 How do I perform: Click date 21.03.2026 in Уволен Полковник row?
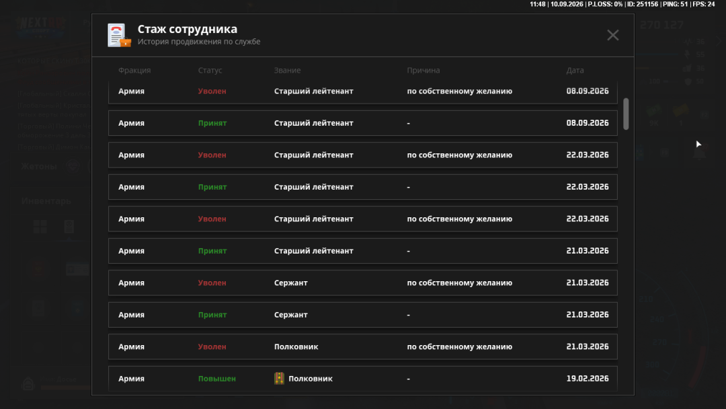click(x=588, y=347)
